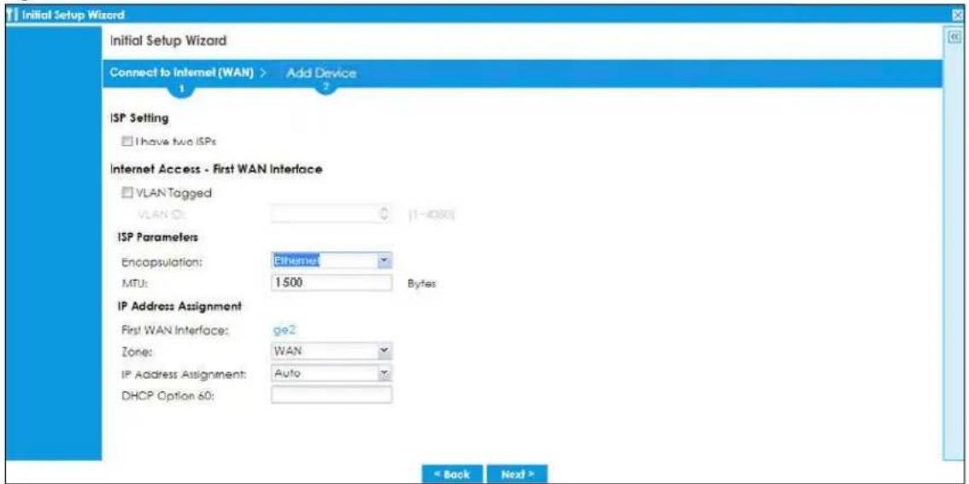Proceed with the Next button

pyautogui.click(x=518, y=475)
